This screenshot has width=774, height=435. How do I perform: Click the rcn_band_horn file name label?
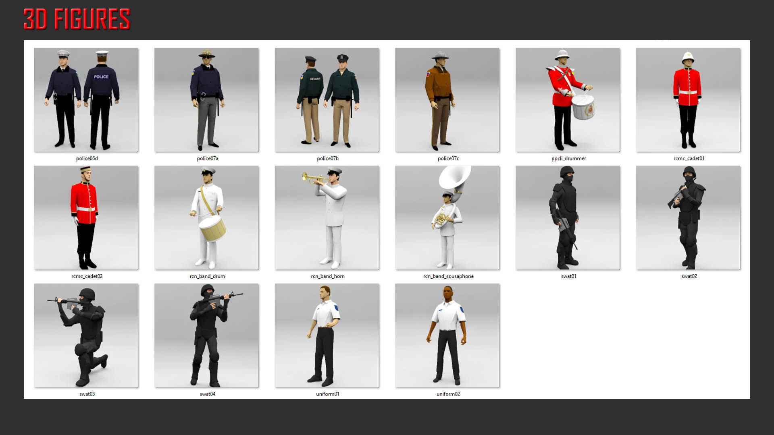pos(328,276)
